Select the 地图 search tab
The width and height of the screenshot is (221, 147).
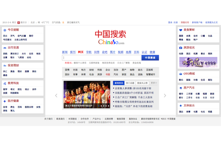point(129,52)
